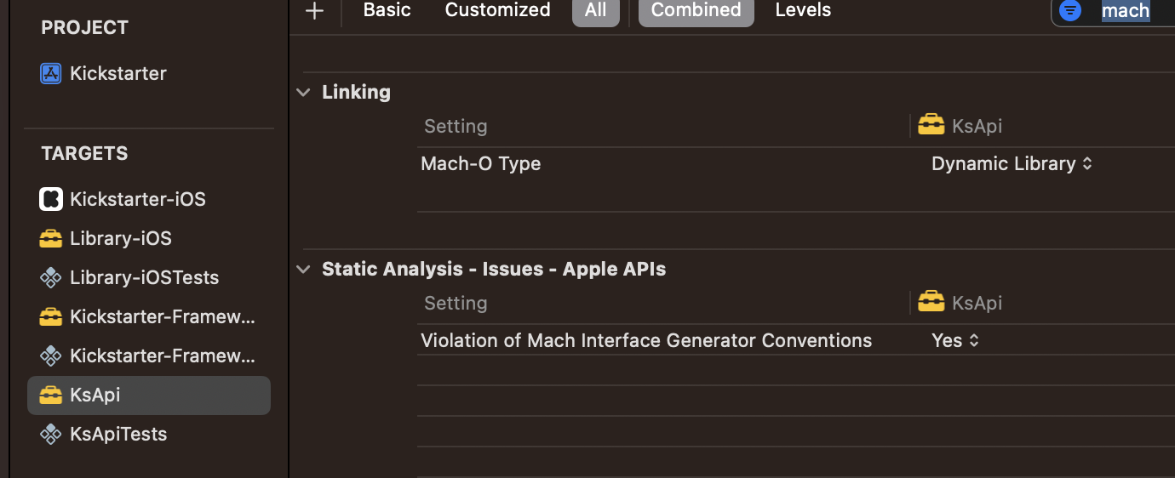Click the Kickstarter-Framew... test bundle icon
This screenshot has height=478, width=1175.
pyautogui.click(x=51, y=356)
